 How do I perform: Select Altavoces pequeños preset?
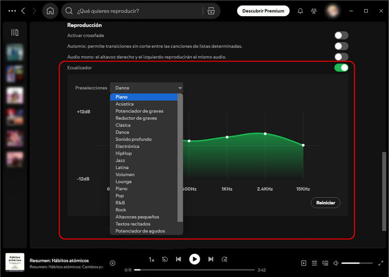(x=144, y=217)
